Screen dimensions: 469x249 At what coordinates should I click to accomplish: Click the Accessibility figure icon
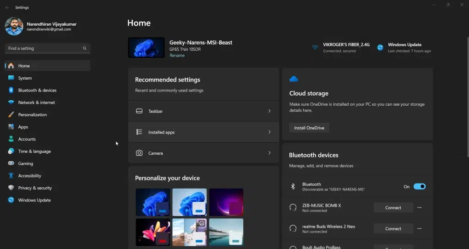(x=11, y=176)
